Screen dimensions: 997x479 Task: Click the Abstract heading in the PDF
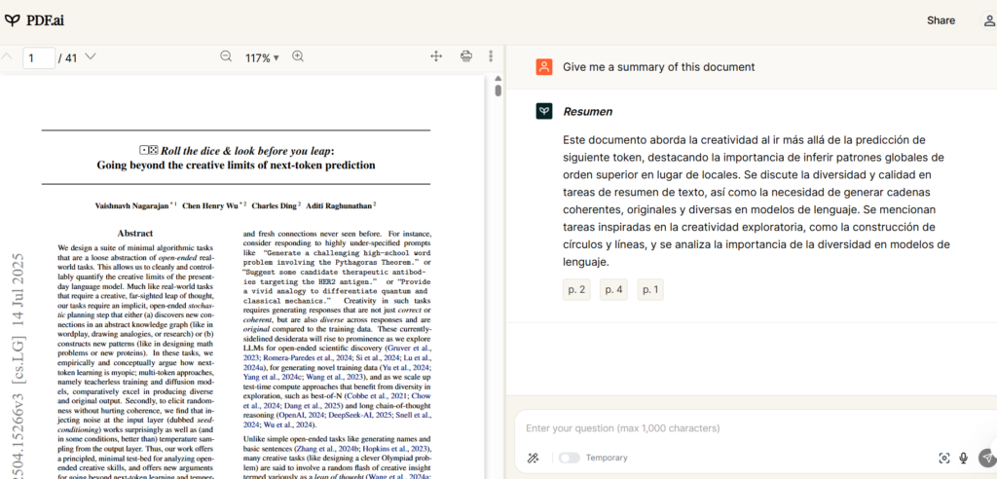pos(134,234)
